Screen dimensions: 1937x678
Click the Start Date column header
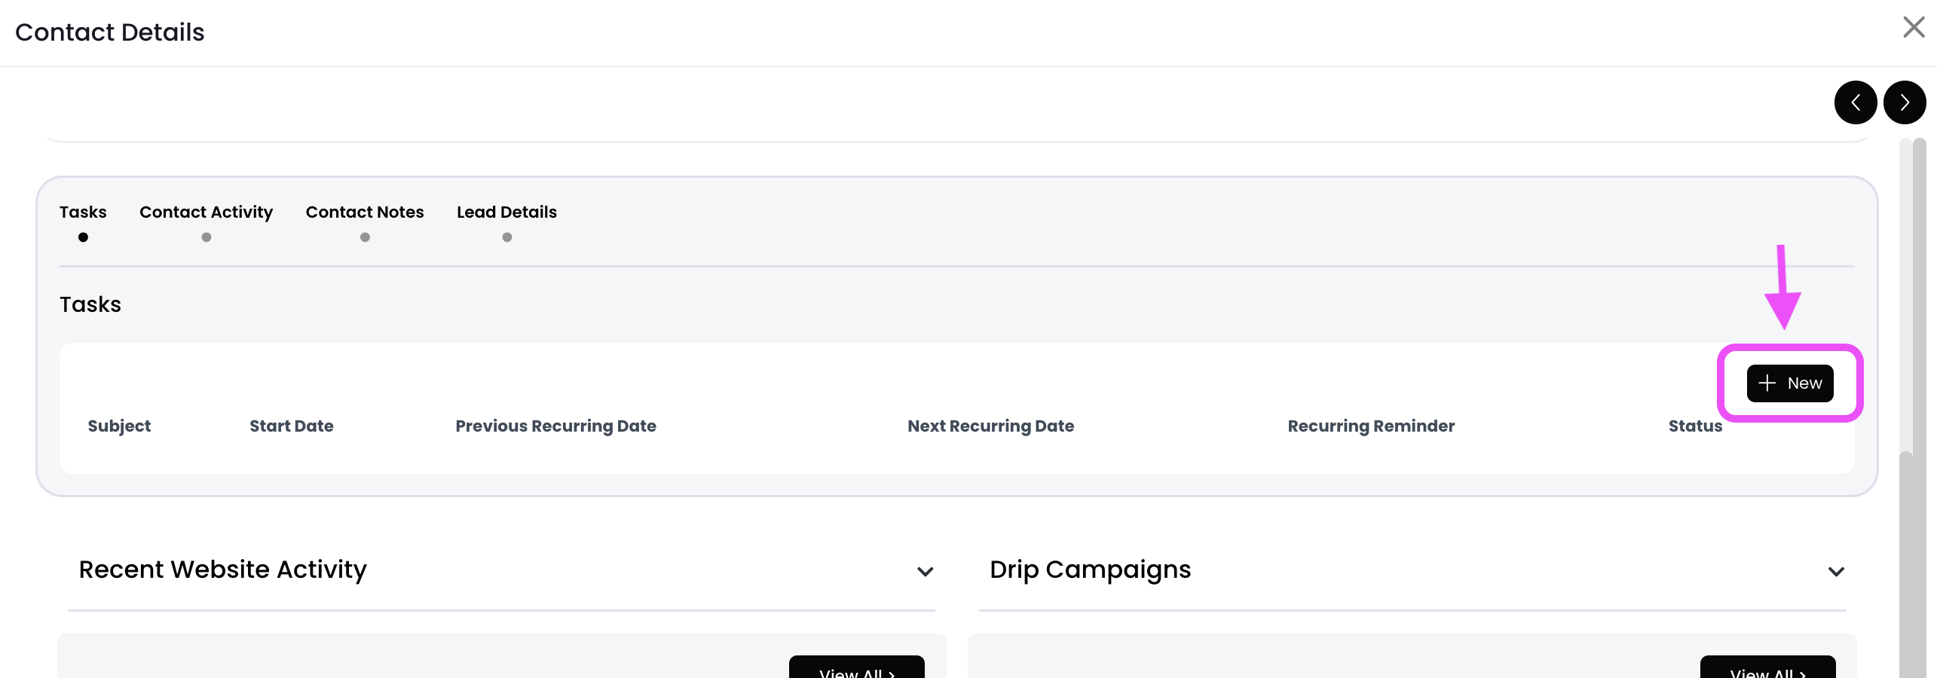pos(291,426)
